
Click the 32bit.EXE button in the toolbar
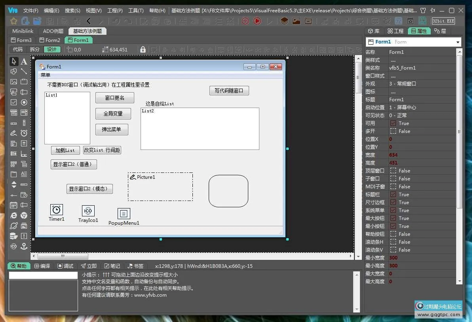443,21
